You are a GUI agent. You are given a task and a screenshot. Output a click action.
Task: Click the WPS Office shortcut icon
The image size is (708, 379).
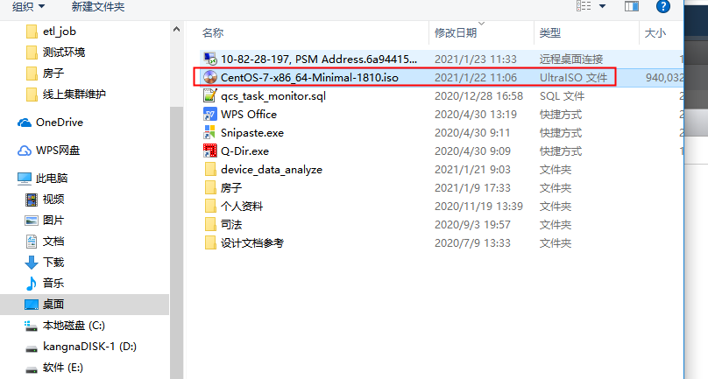pyautogui.click(x=210, y=114)
